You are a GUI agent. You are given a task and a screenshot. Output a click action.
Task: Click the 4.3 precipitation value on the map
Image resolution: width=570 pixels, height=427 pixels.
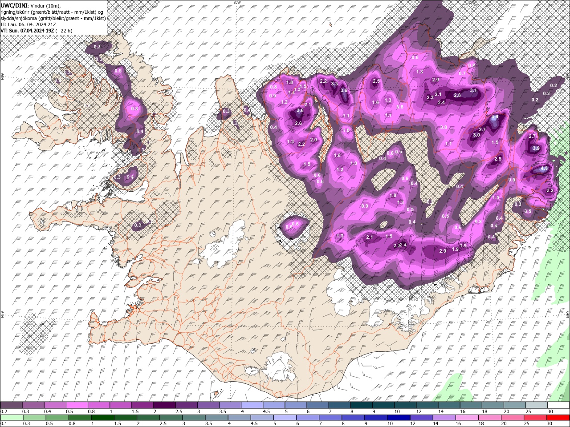point(544,169)
